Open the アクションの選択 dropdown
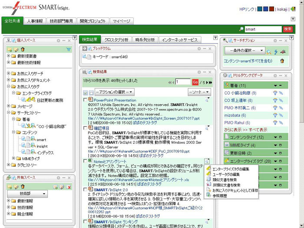Screen dimensions: 304x228 pyautogui.click(x=114, y=92)
